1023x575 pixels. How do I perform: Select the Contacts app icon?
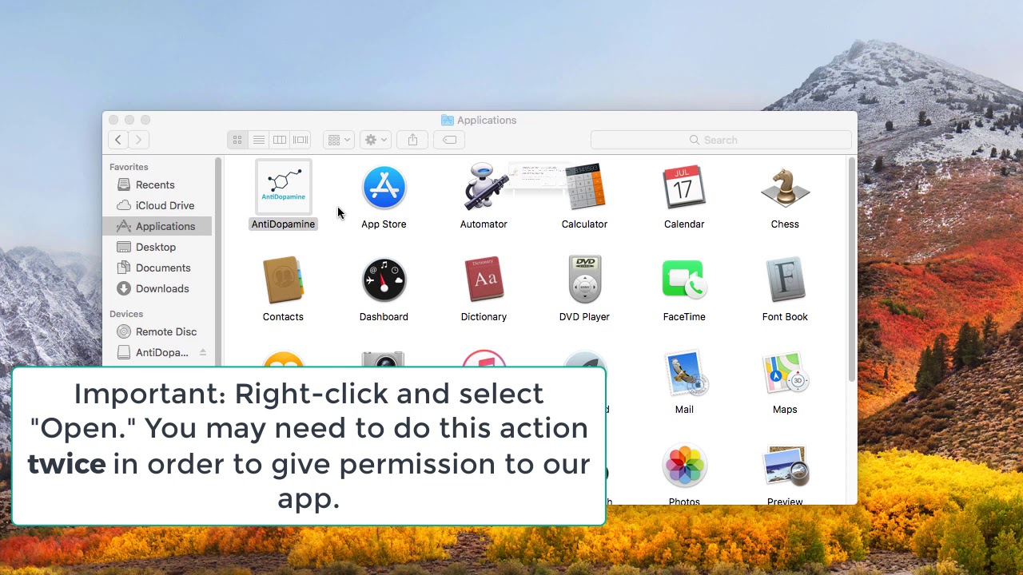283,280
